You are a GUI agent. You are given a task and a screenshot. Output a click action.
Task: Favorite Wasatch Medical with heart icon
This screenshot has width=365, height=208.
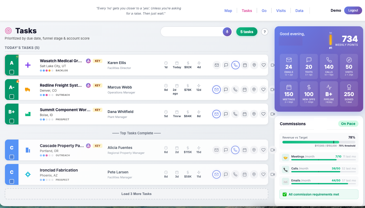263,65
